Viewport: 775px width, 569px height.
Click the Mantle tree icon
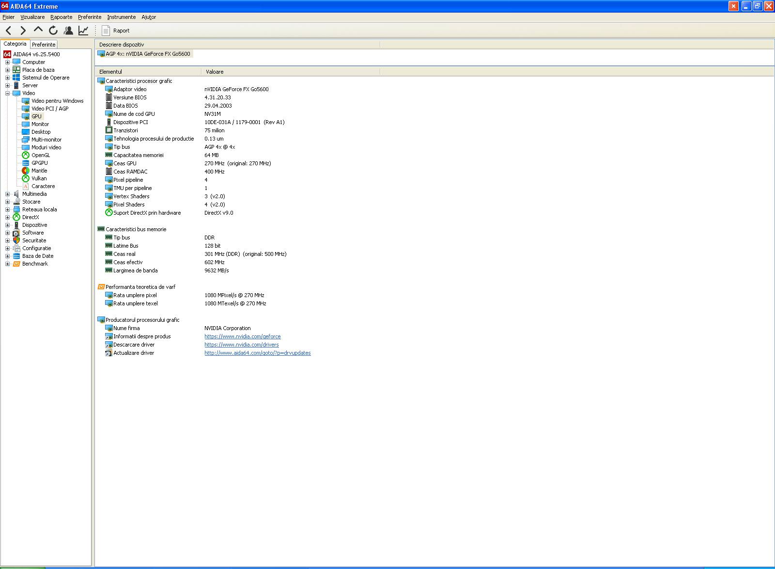click(26, 171)
